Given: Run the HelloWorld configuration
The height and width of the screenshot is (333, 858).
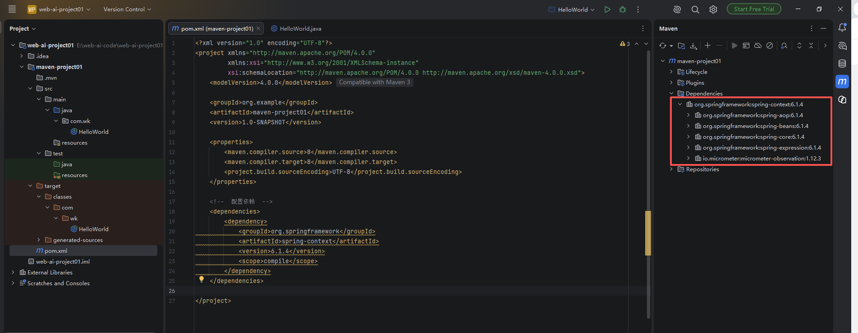Looking at the screenshot, I should coord(607,9).
